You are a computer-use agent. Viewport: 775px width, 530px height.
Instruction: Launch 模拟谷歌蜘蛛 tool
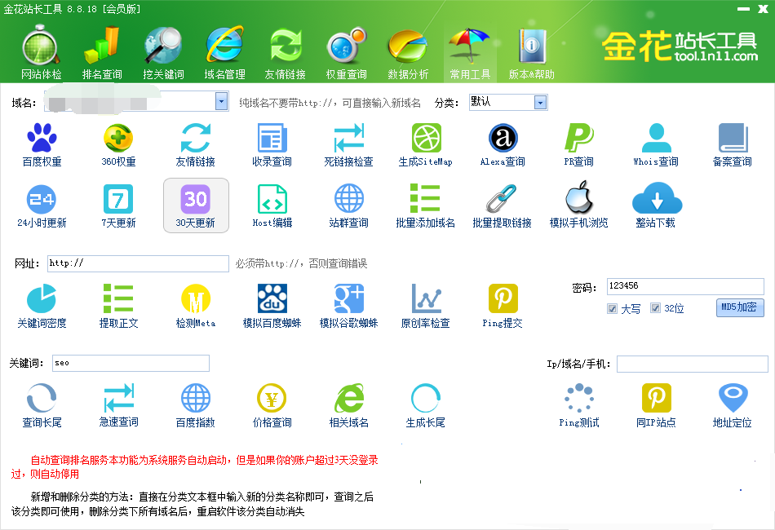click(x=349, y=306)
